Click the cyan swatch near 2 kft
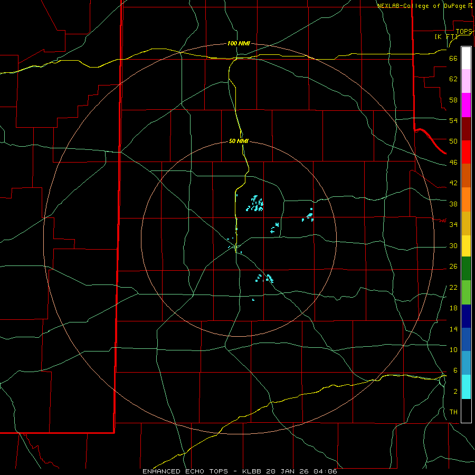475x475 pixels. click(x=466, y=387)
